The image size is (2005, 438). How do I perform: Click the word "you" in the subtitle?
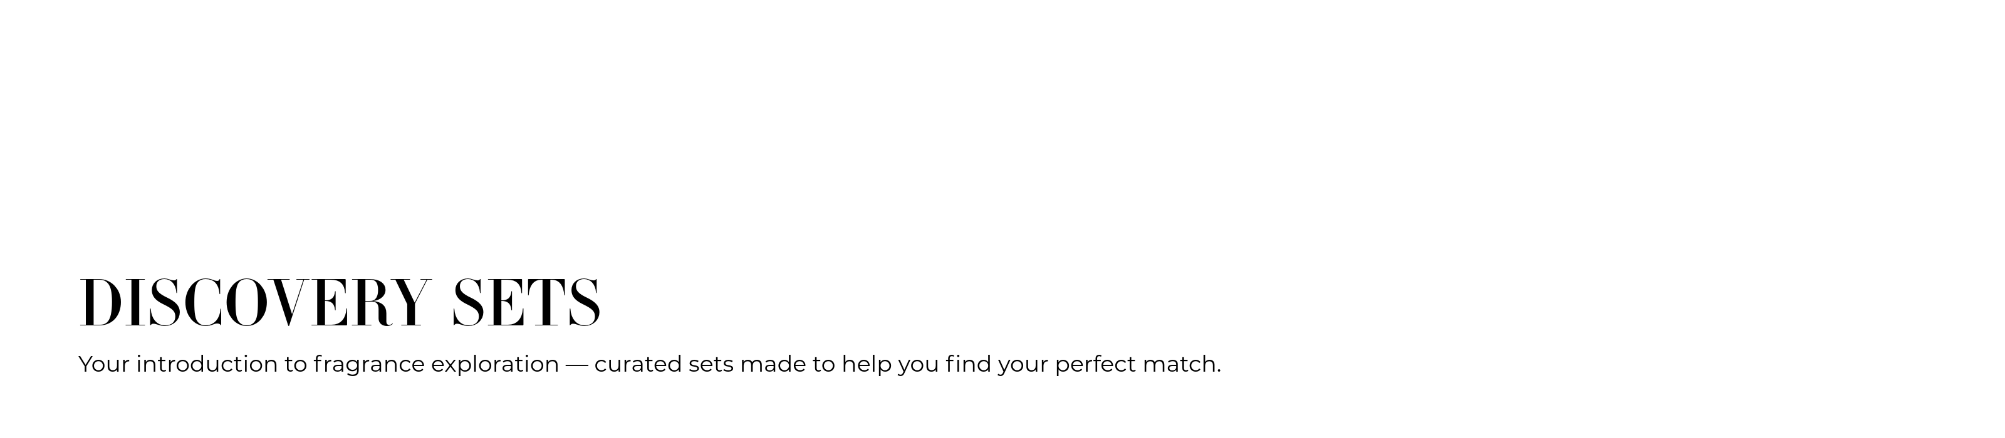(x=919, y=364)
